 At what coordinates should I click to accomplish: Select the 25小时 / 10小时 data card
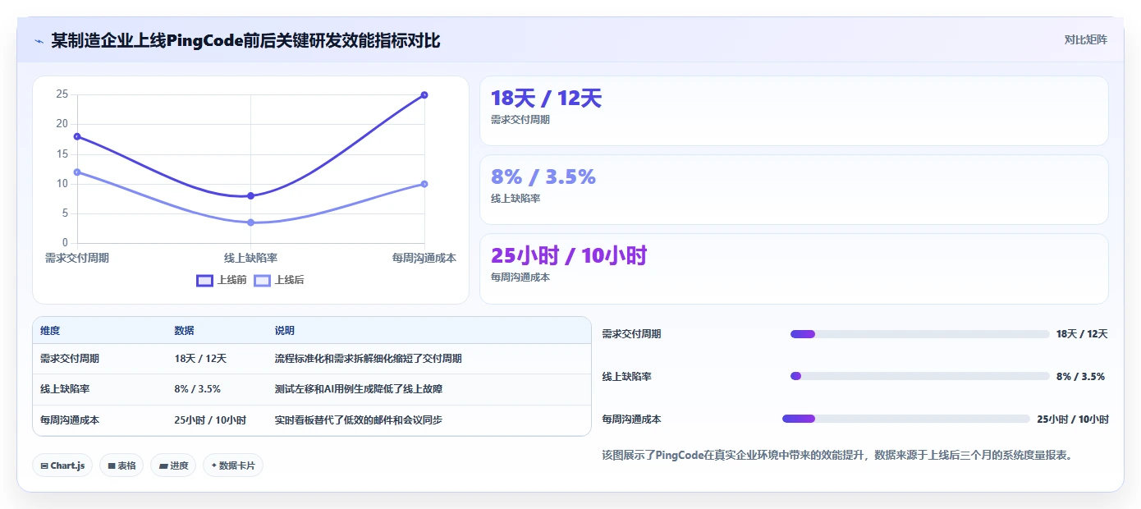pyautogui.click(x=794, y=268)
